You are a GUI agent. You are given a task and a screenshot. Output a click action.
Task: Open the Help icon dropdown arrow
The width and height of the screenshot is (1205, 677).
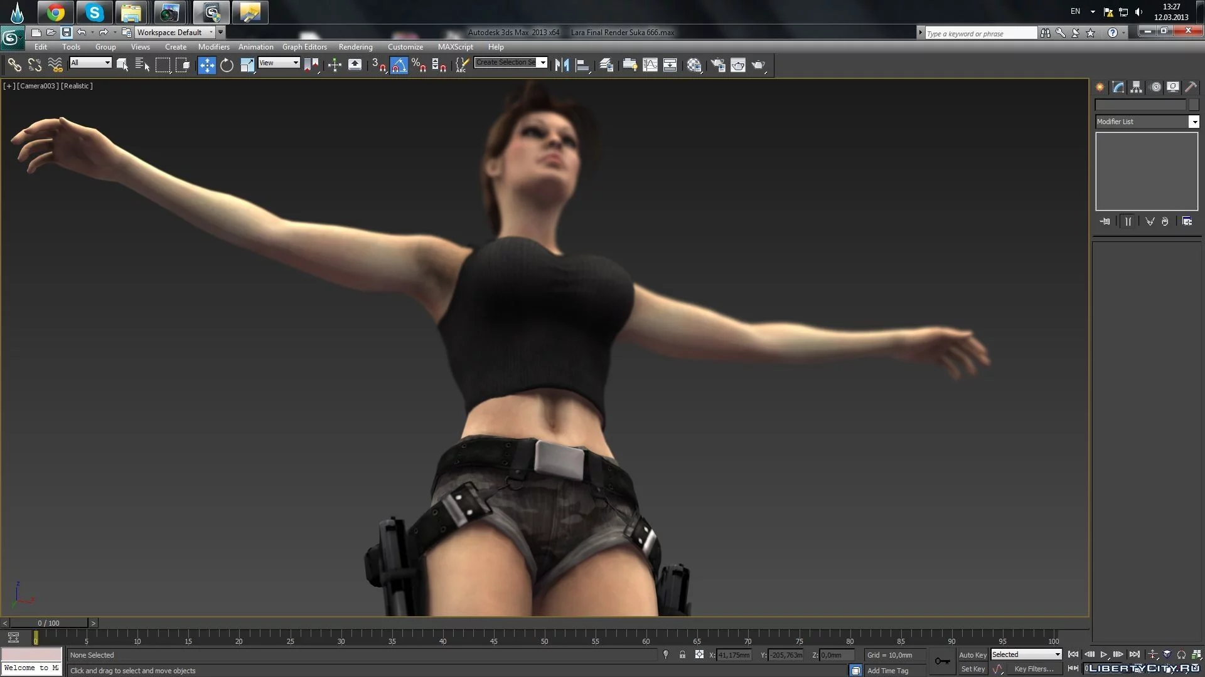[1123, 33]
